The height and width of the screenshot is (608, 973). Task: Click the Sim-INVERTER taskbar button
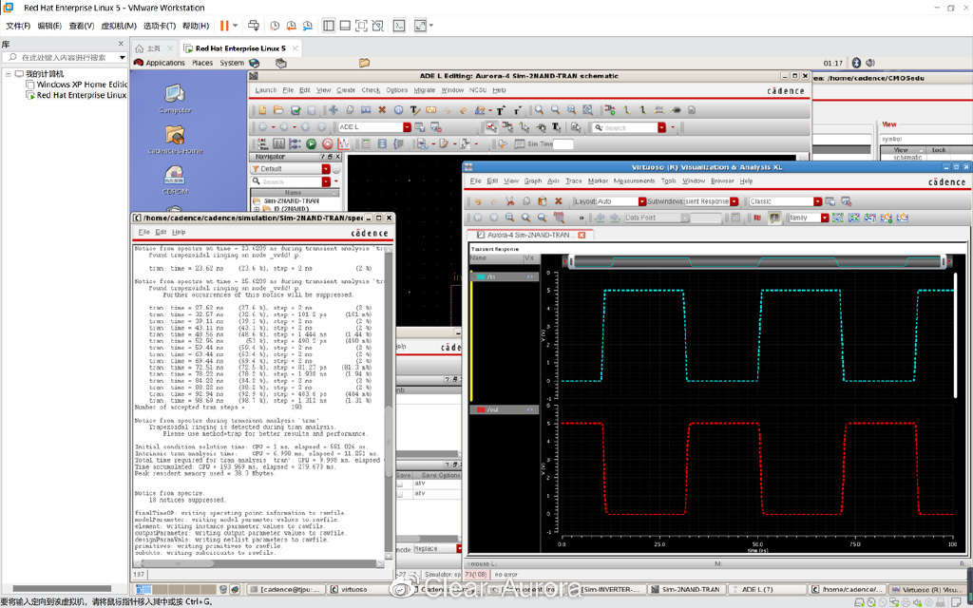pos(610,589)
